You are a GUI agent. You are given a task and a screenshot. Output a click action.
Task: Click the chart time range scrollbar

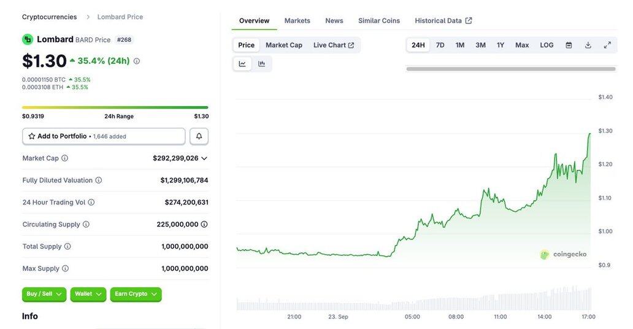pyautogui.click(x=511, y=69)
